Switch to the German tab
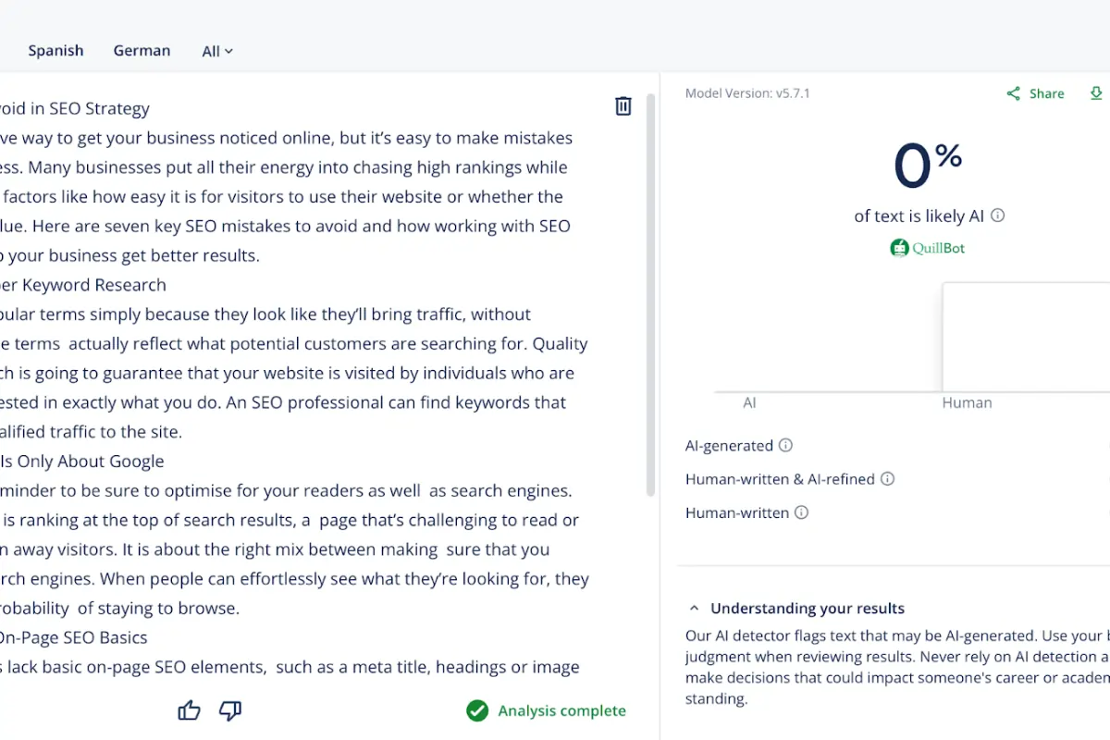This screenshot has width=1110, height=740. point(142,51)
